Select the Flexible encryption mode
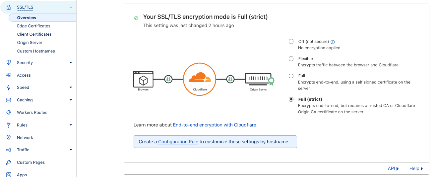The width and height of the screenshot is (433, 177). point(291,59)
